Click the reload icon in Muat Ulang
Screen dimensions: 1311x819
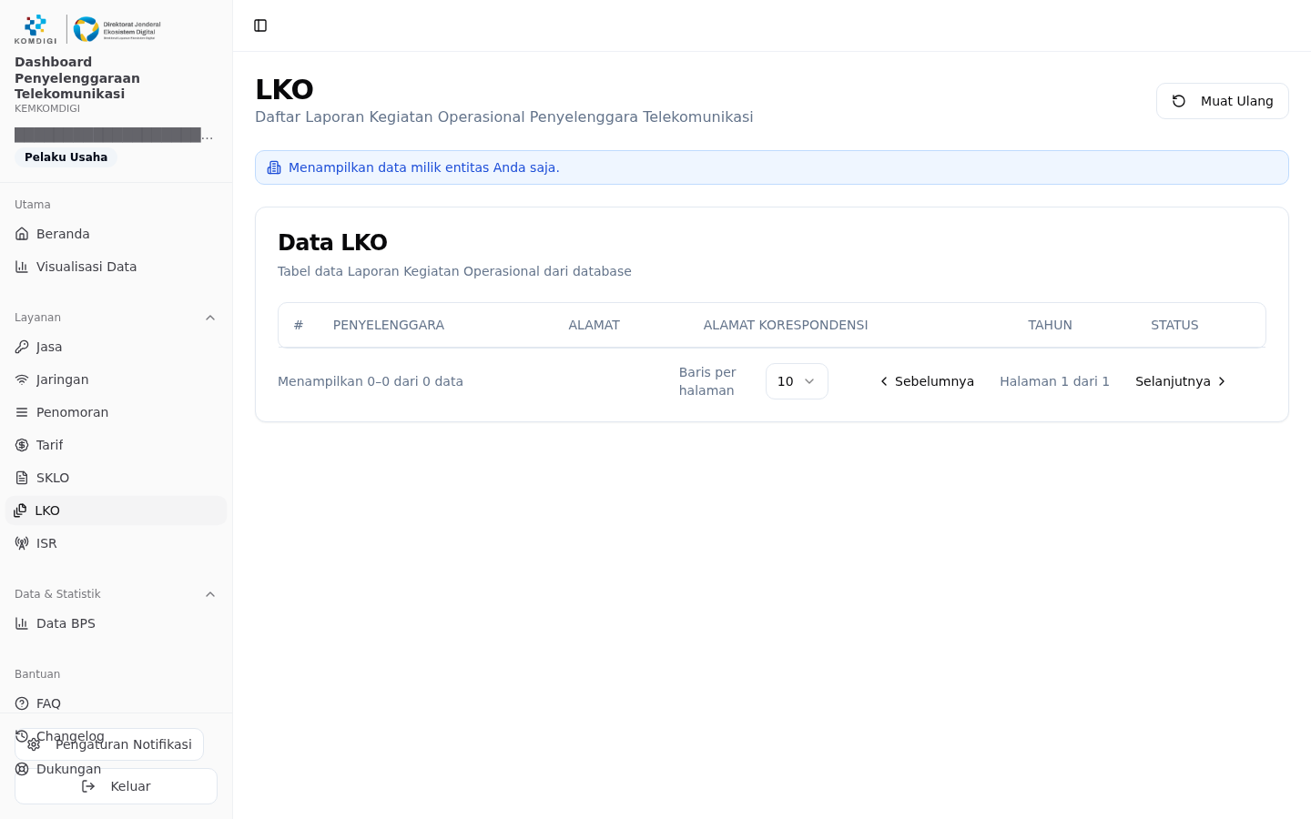click(1179, 101)
